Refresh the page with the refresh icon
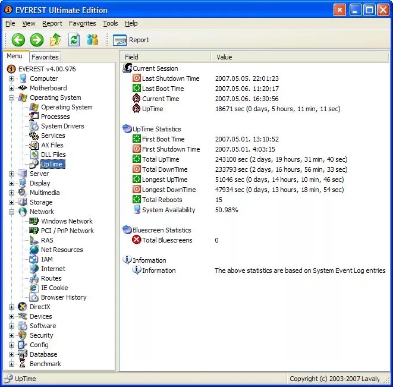 [x=74, y=40]
